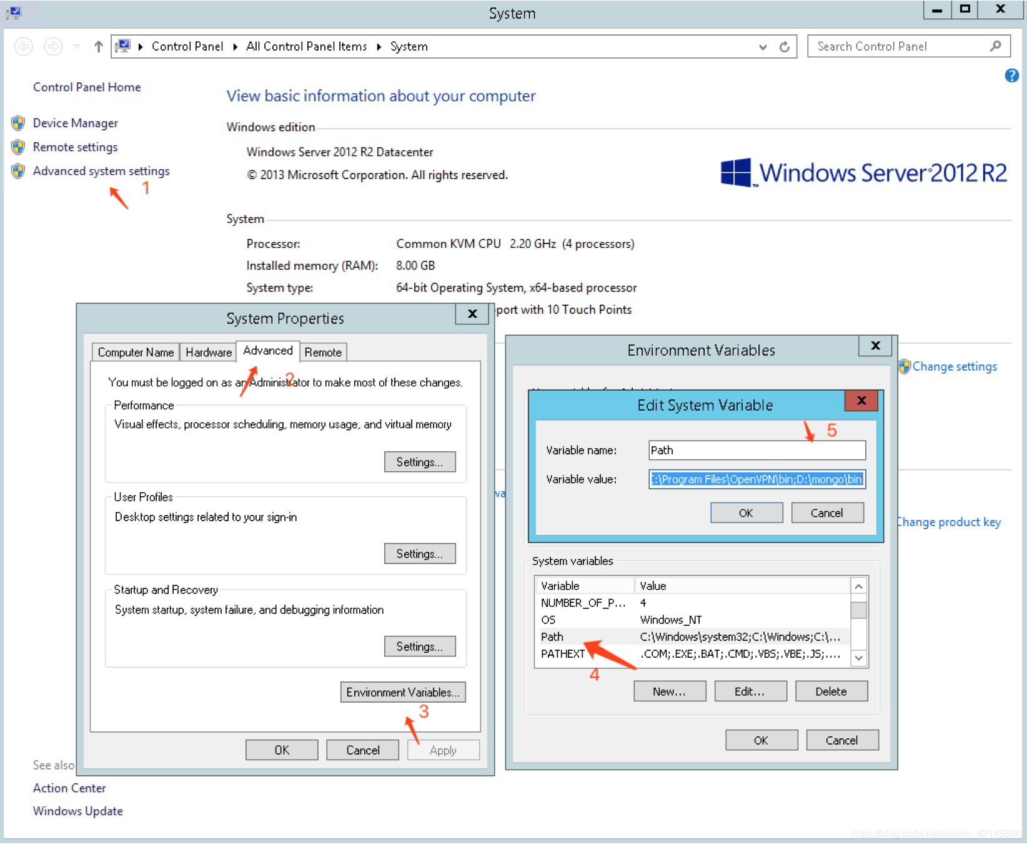The image size is (1027, 845).
Task: Click Edit... under System variables
Action: pyautogui.click(x=750, y=691)
